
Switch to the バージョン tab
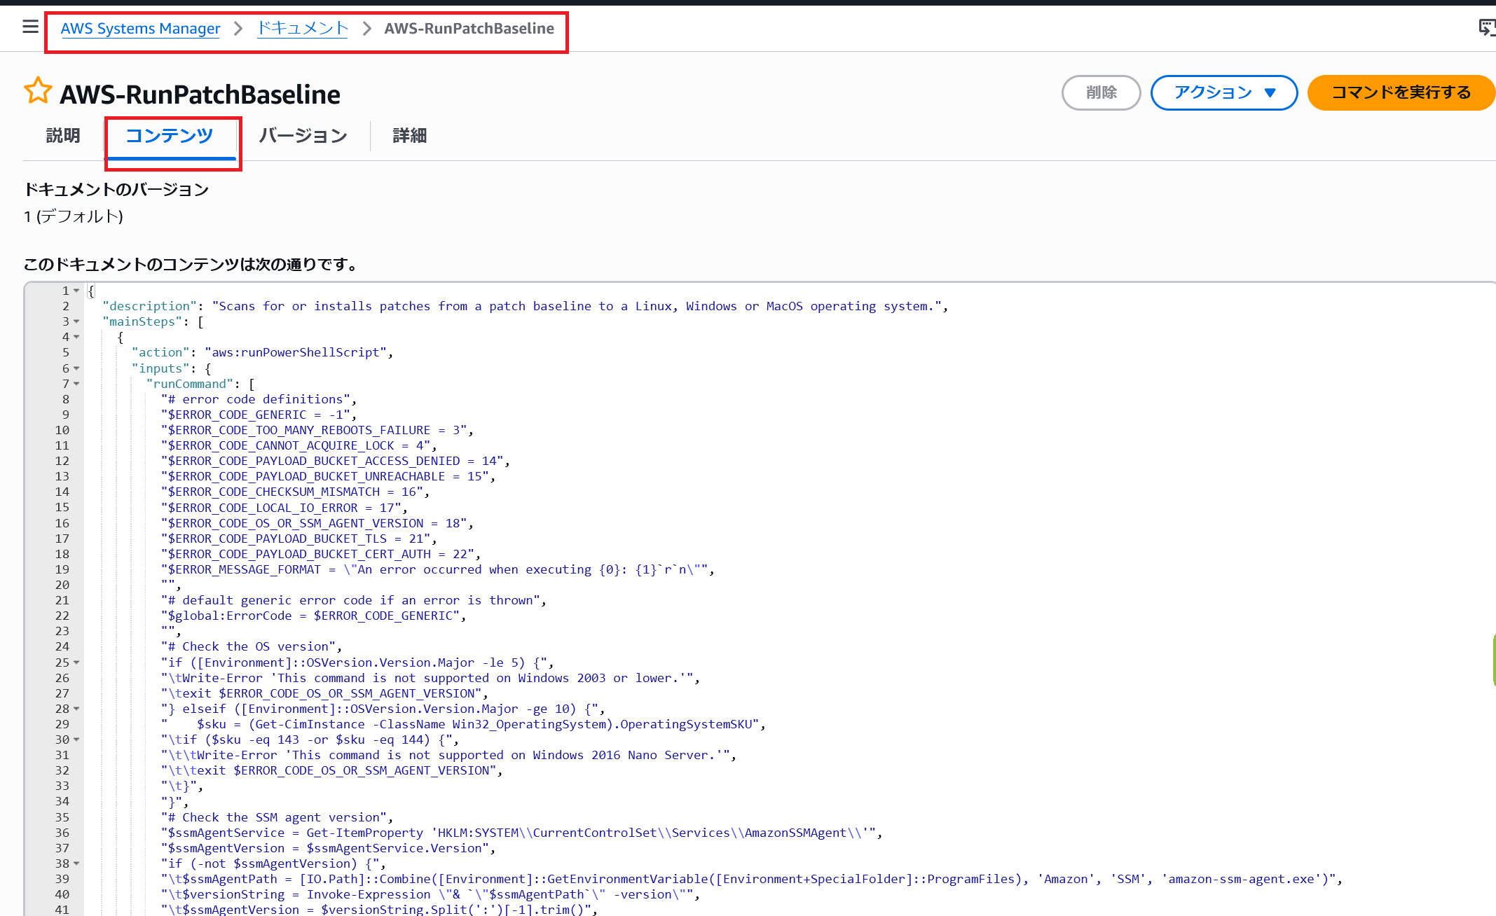pyautogui.click(x=303, y=135)
